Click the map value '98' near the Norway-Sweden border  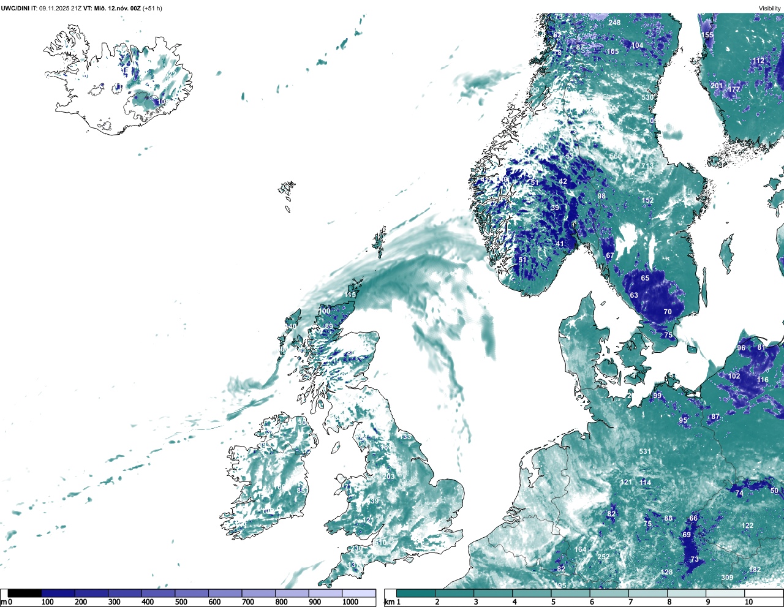point(601,196)
